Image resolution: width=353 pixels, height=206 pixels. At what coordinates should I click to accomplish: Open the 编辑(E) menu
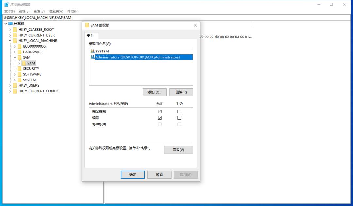24,11
